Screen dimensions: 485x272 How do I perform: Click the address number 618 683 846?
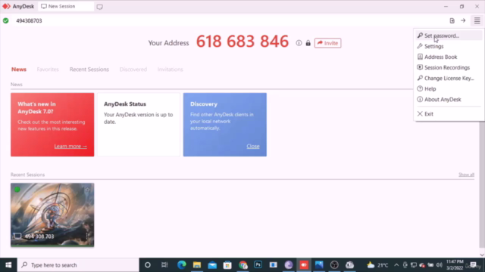coord(242,42)
